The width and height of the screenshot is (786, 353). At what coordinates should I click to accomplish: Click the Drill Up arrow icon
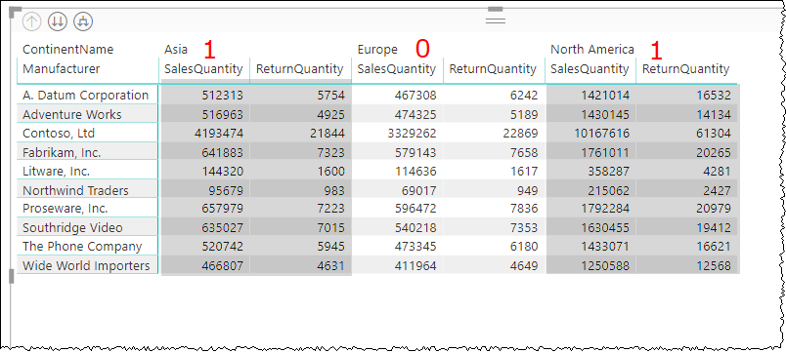[31, 21]
